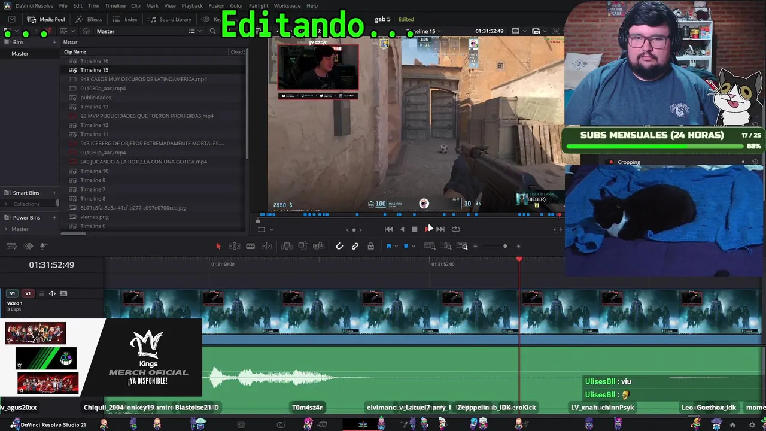Open the Flag color dropdown arrow
This screenshot has width=766, height=431.
pos(396,246)
